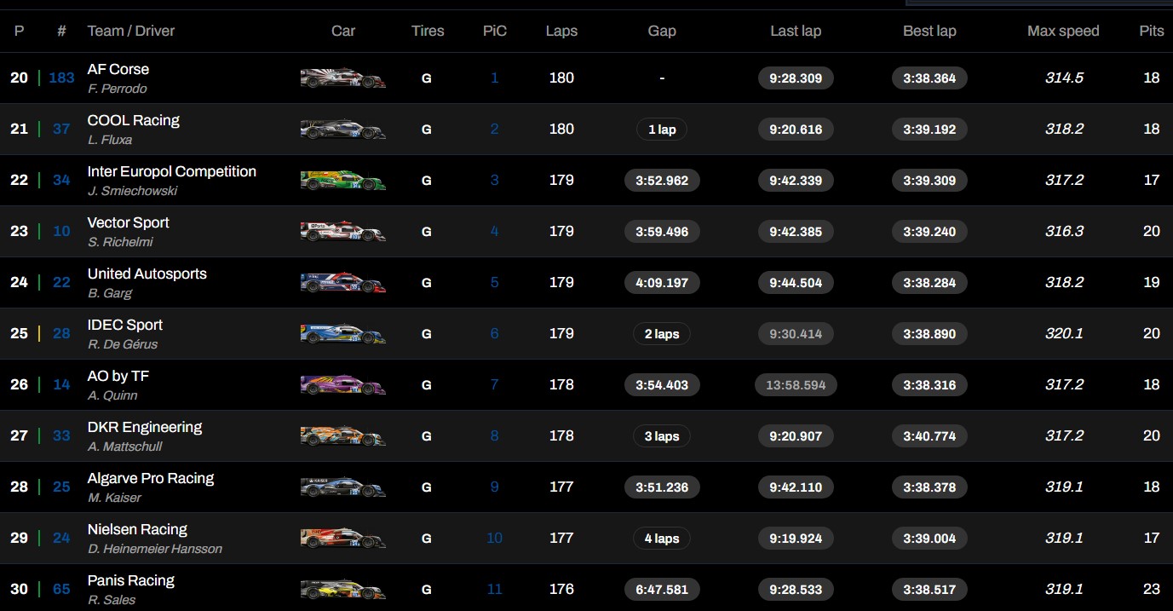Open car number 183 link
The image size is (1173, 611).
(x=60, y=78)
